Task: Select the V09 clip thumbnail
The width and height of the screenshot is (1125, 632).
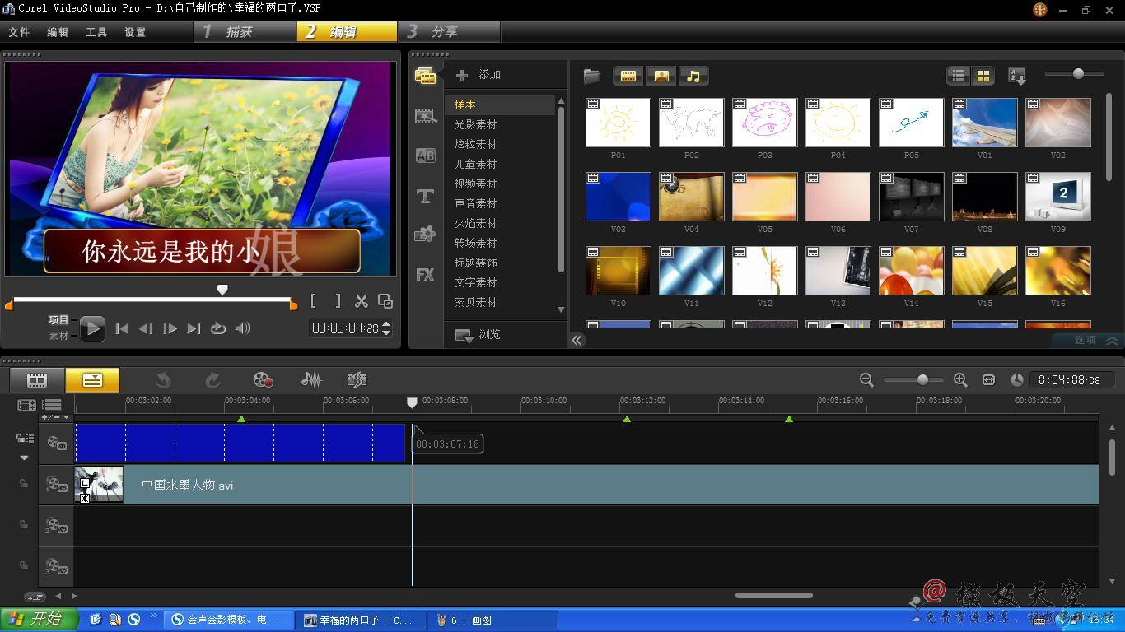Action: pos(1057,197)
